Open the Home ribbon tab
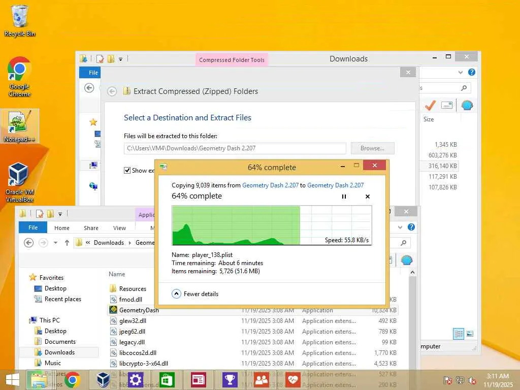520x390 pixels. tap(62, 228)
